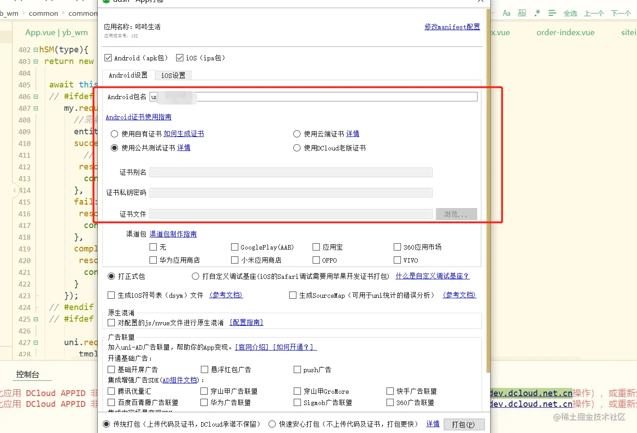637x433 pixels.
Task: Enable the 悬浮红包广告 checkbox
Action: click(205, 369)
